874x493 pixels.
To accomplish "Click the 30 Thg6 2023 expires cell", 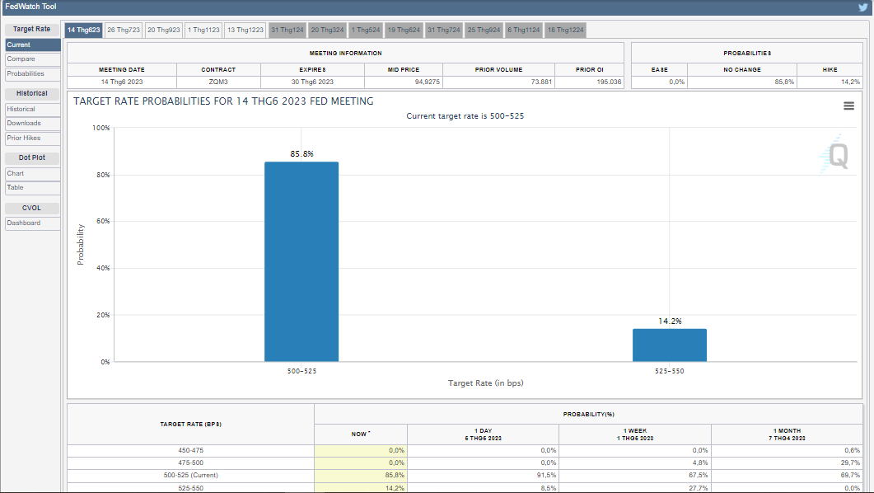I will (x=312, y=82).
